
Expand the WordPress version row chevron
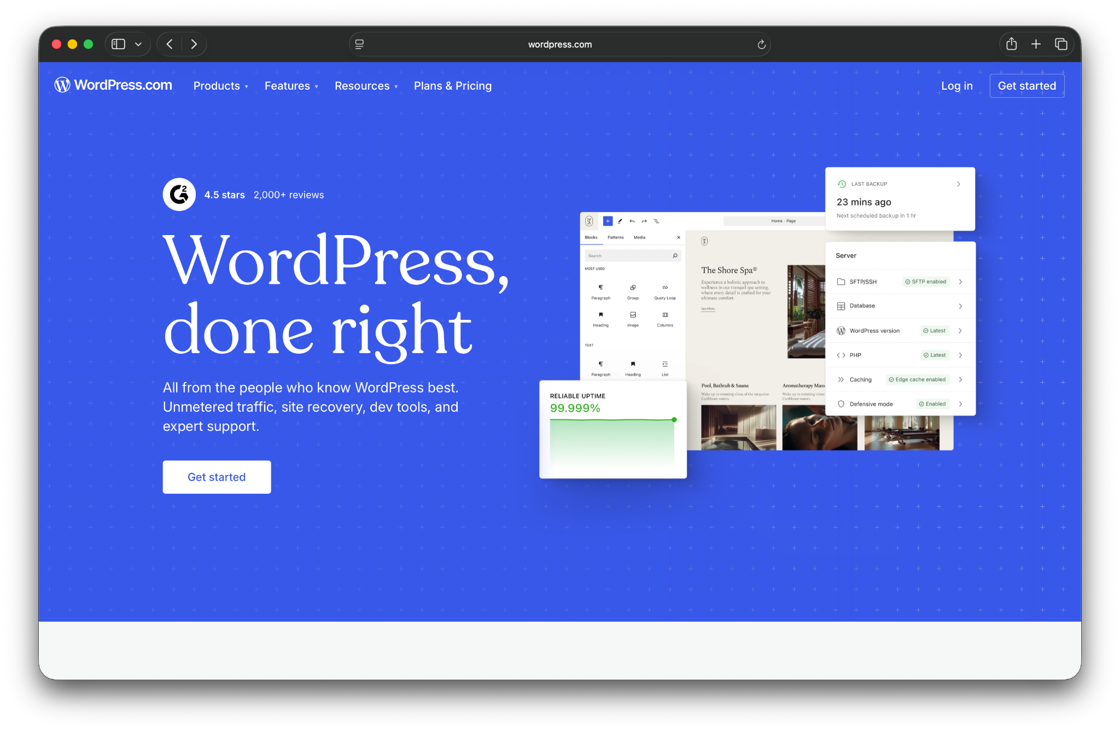click(960, 331)
